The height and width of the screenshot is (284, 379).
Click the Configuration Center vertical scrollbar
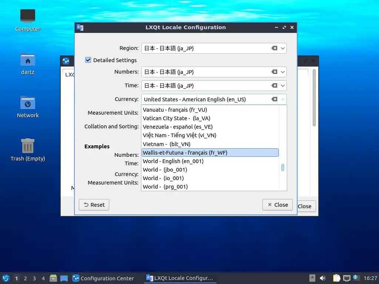click(x=314, y=98)
